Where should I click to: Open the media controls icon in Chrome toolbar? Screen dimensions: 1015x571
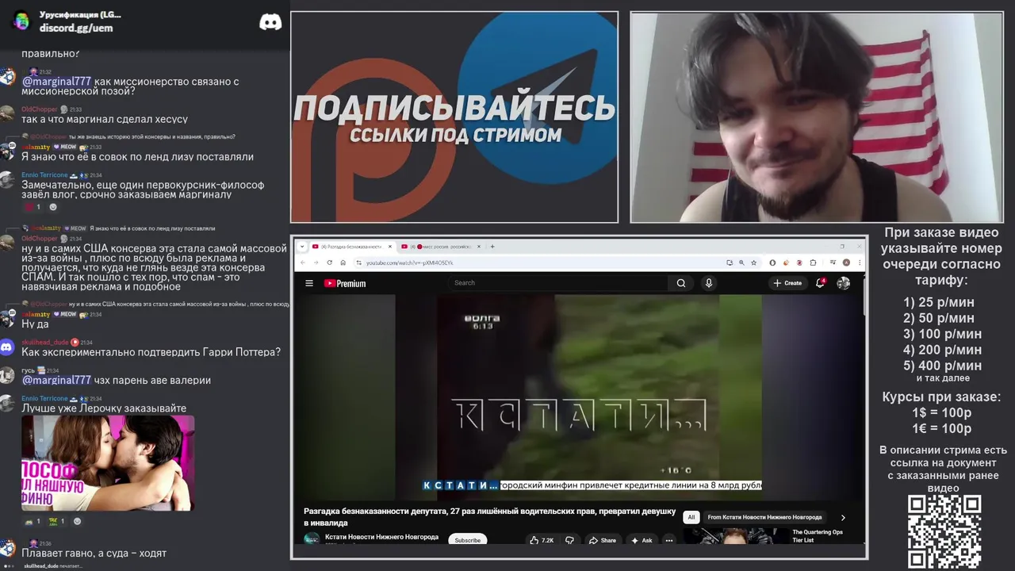tap(831, 263)
